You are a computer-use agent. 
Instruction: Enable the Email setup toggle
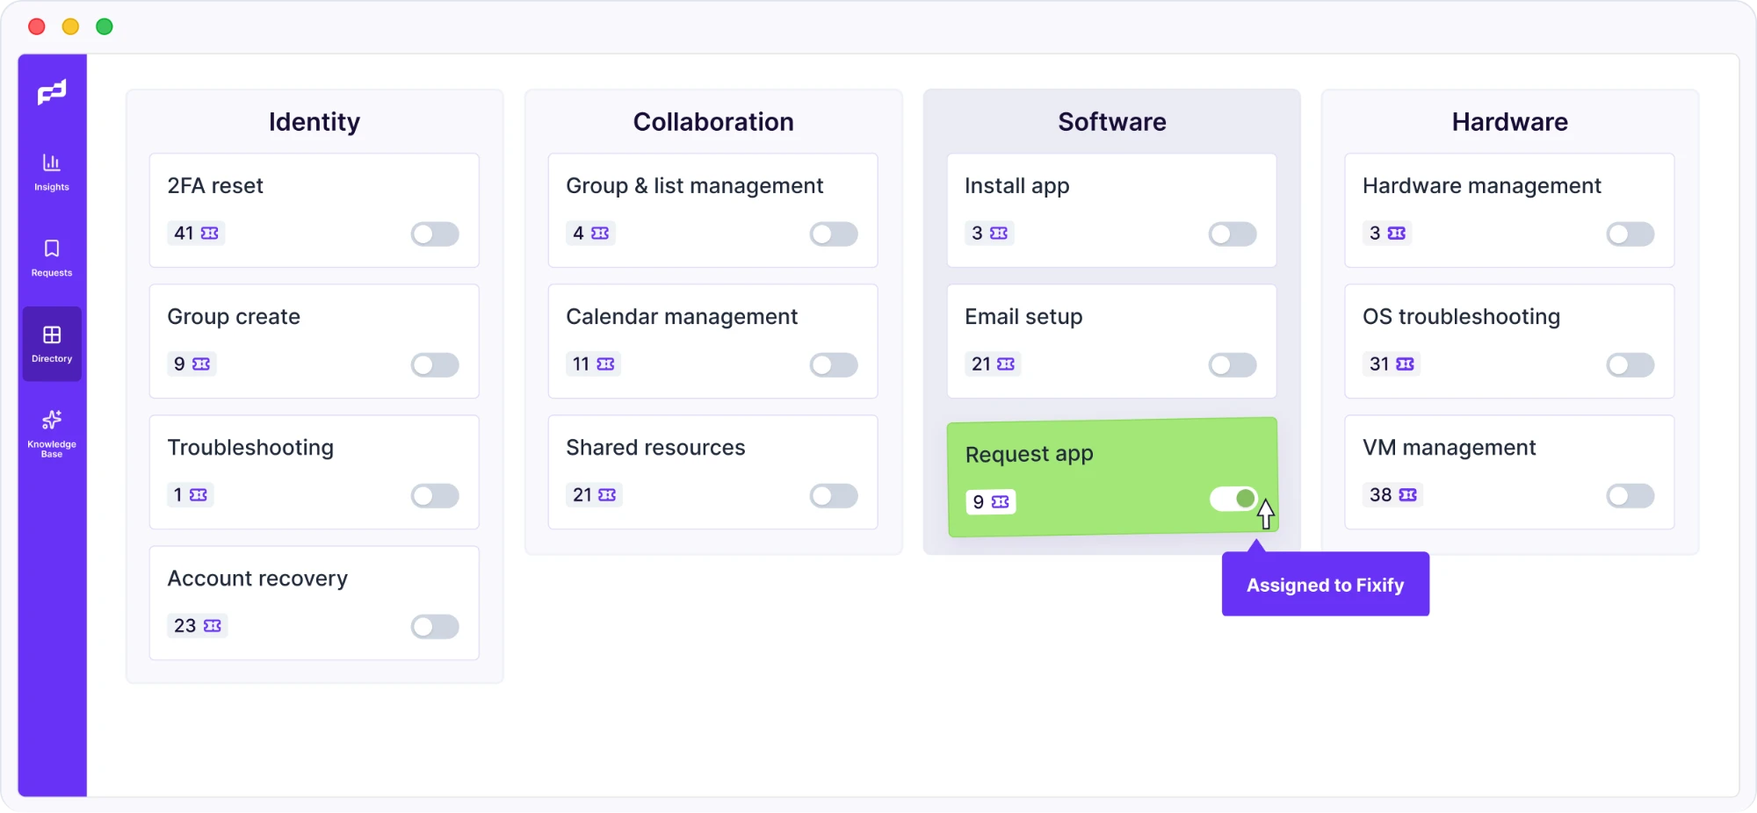[x=1233, y=365]
